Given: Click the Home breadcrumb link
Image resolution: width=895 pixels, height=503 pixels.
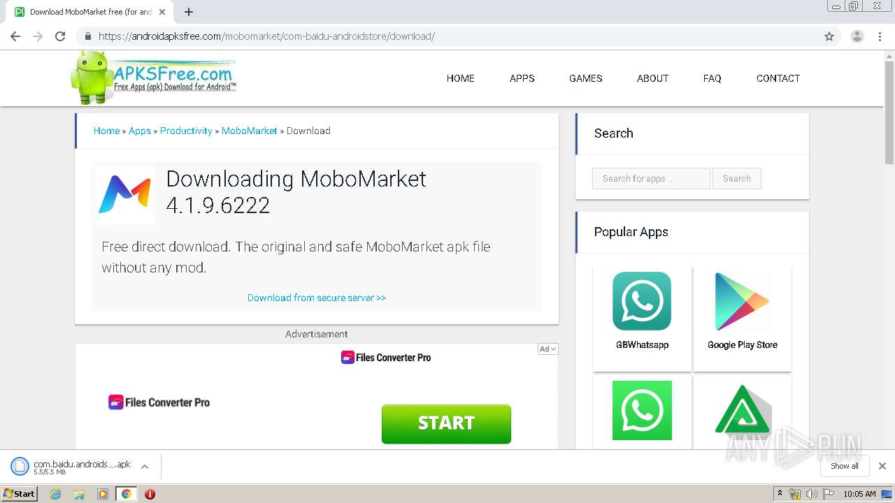Looking at the screenshot, I should [x=106, y=131].
